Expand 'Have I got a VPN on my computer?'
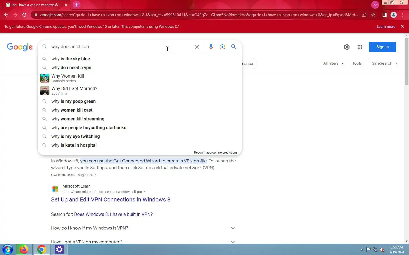The image size is (409, 255). coord(143,242)
